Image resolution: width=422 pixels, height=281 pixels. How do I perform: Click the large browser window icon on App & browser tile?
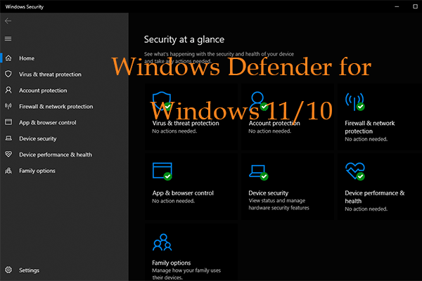tap(162, 171)
